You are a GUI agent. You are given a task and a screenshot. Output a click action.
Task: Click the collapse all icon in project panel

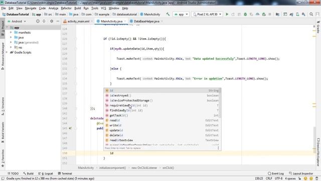coord(44,21)
